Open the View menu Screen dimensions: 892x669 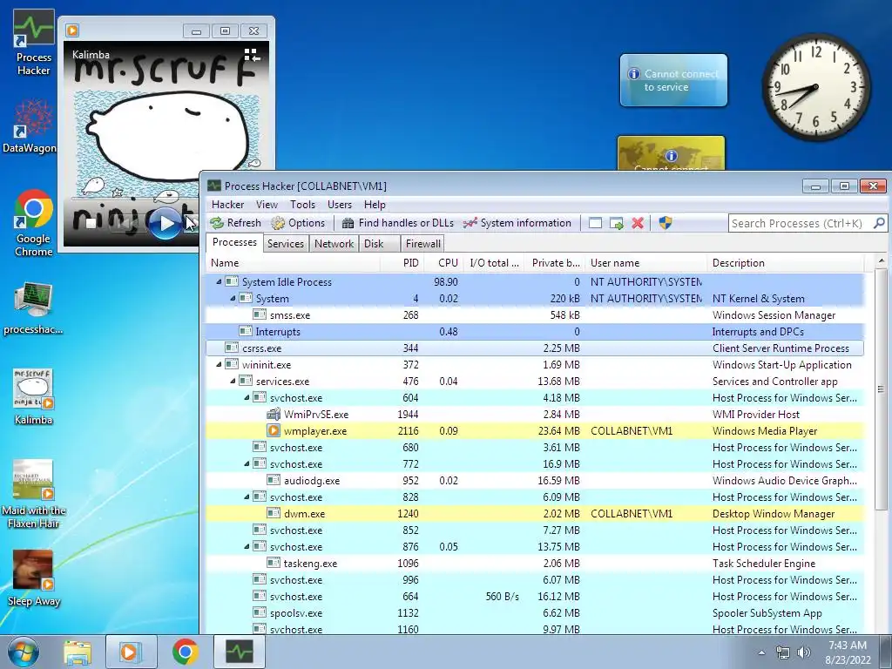coord(267,204)
